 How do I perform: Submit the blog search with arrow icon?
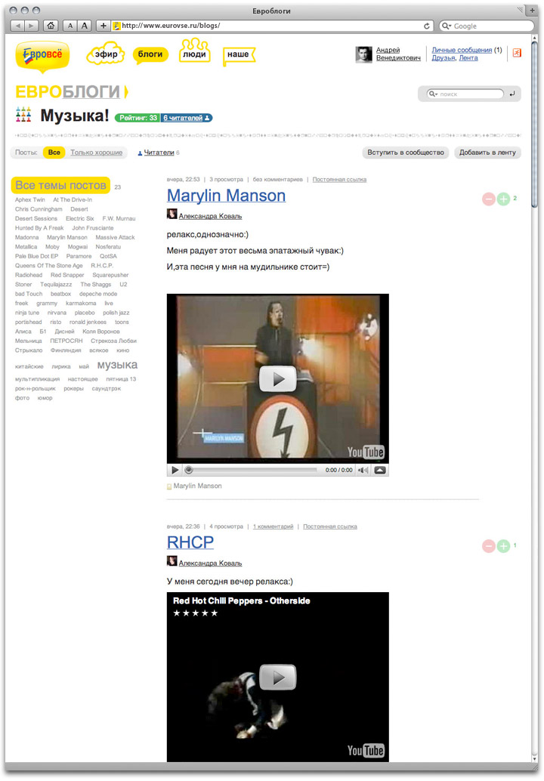tap(512, 94)
